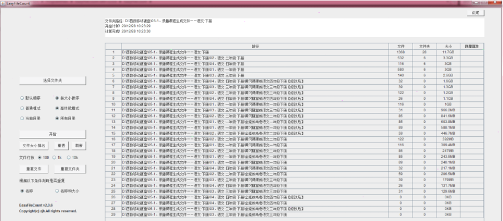
Task: Select row number 29 index cell
Action: click(x=113, y=214)
